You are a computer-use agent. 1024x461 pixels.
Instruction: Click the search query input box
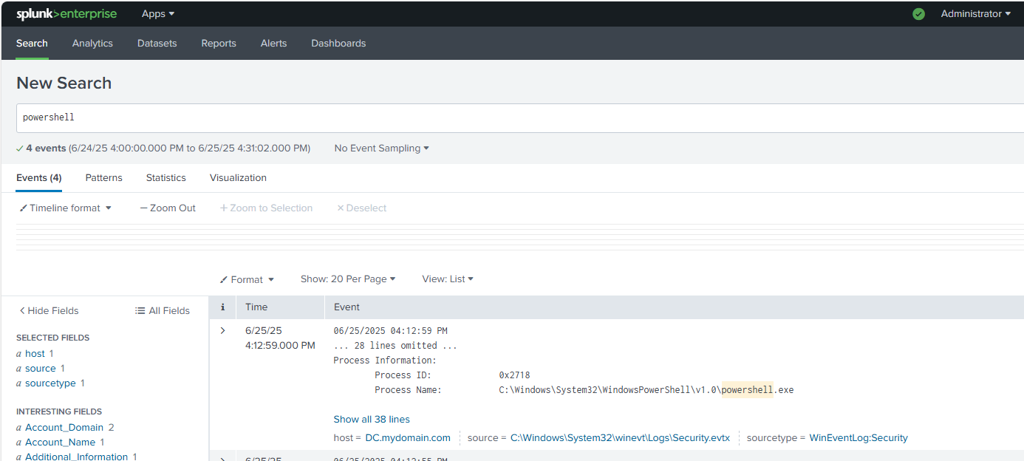[x=519, y=118]
